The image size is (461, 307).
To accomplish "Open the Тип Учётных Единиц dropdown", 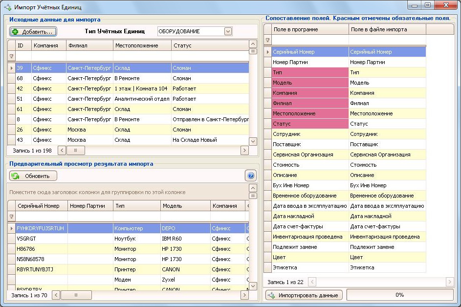I will point(228,31).
